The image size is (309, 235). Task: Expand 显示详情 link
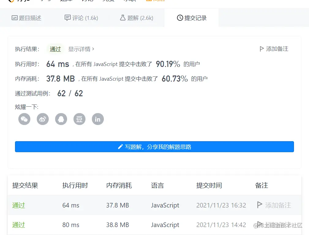coord(81,49)
